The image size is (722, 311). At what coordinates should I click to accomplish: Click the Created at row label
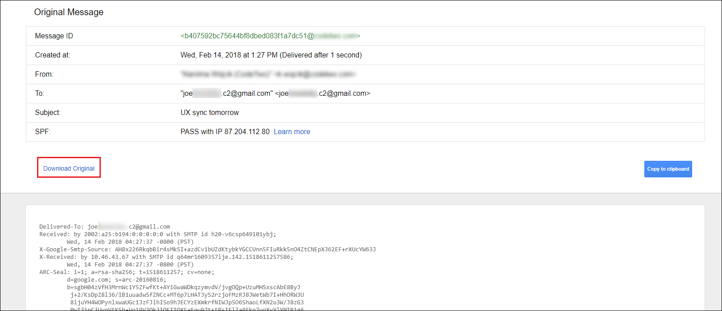[53, 55]
